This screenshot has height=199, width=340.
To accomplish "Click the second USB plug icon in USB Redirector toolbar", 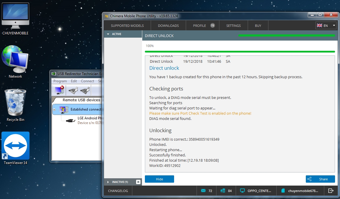I will pos(85,90).
